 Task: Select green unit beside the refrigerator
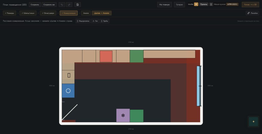tap(137, 116)
